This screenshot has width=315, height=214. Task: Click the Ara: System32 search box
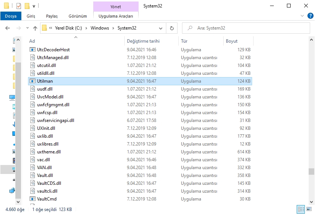coord(246,28)
